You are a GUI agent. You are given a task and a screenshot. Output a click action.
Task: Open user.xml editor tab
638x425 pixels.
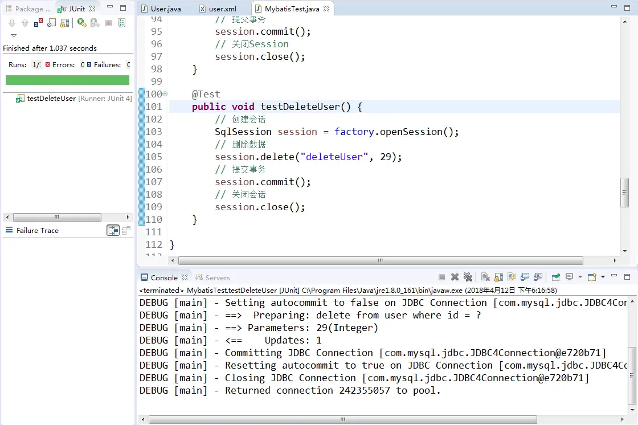218,9
